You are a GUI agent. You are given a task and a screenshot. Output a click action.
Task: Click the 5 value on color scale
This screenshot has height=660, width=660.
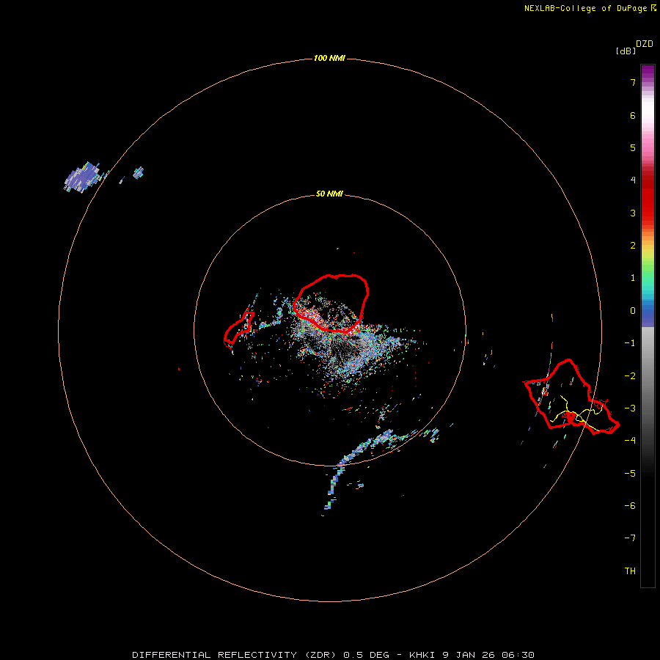[x=633, y=147]
